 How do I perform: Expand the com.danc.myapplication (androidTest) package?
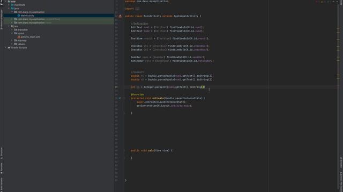(12, 19)
